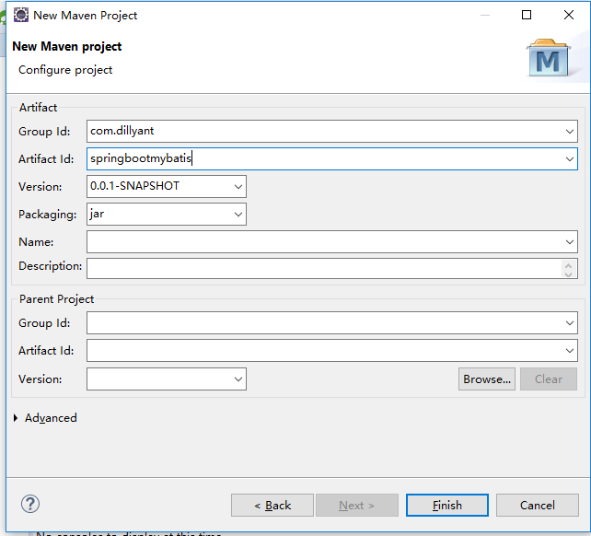Open the Parent Project Group Id dropdown arrow
This screenshot has height=536, width=591.
tap(570, 323)
